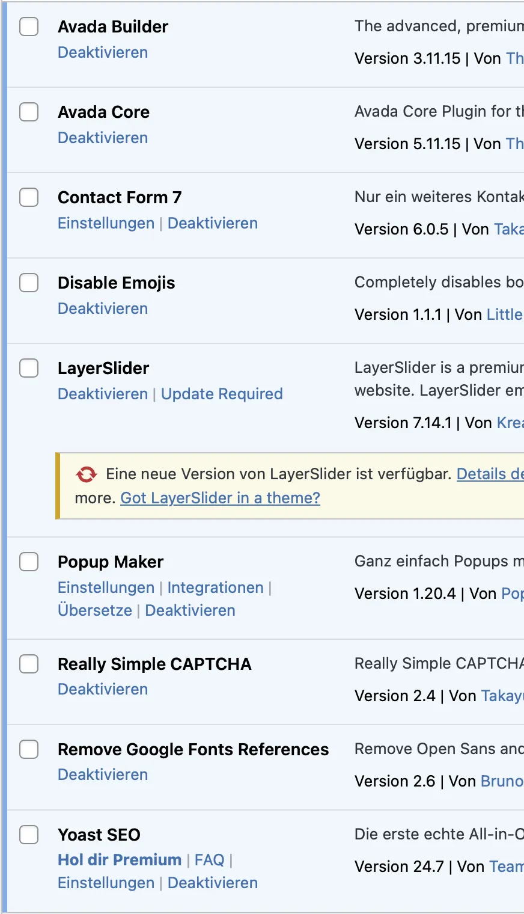
Task: Select the Contact Form 7 checkbox
Action: [x=29, y=197]
